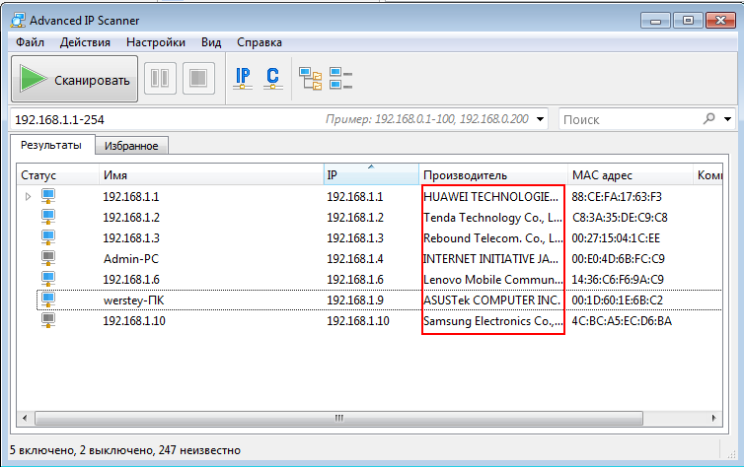Viewport: 744px width, 467px height.
Task: Click Rebound Telecom. Co. manufacturer cell
Action: [x=493, y=238]
